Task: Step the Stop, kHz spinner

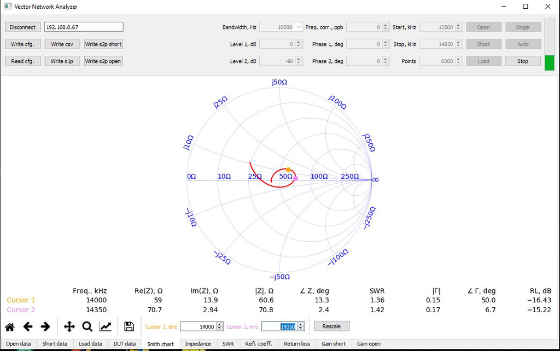Action: tap(459, 44)
